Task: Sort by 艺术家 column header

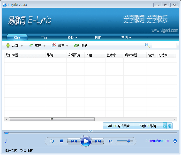Action: [114, 55]
